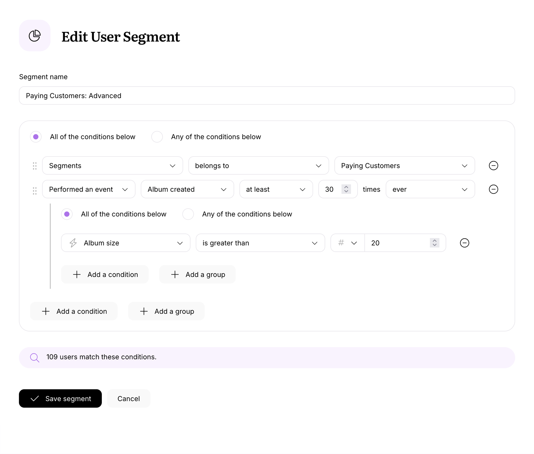Click the pie chart segment icon in header
Screen dimensions: 534x454
35,35
